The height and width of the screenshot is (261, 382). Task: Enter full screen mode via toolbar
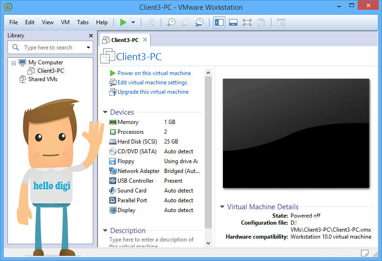(x=247, y=22)
